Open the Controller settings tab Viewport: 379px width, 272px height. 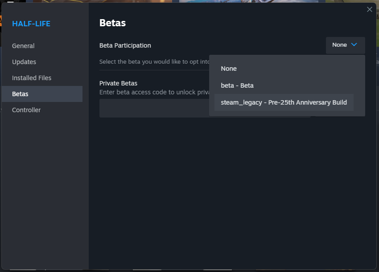[x=26, y=110]
